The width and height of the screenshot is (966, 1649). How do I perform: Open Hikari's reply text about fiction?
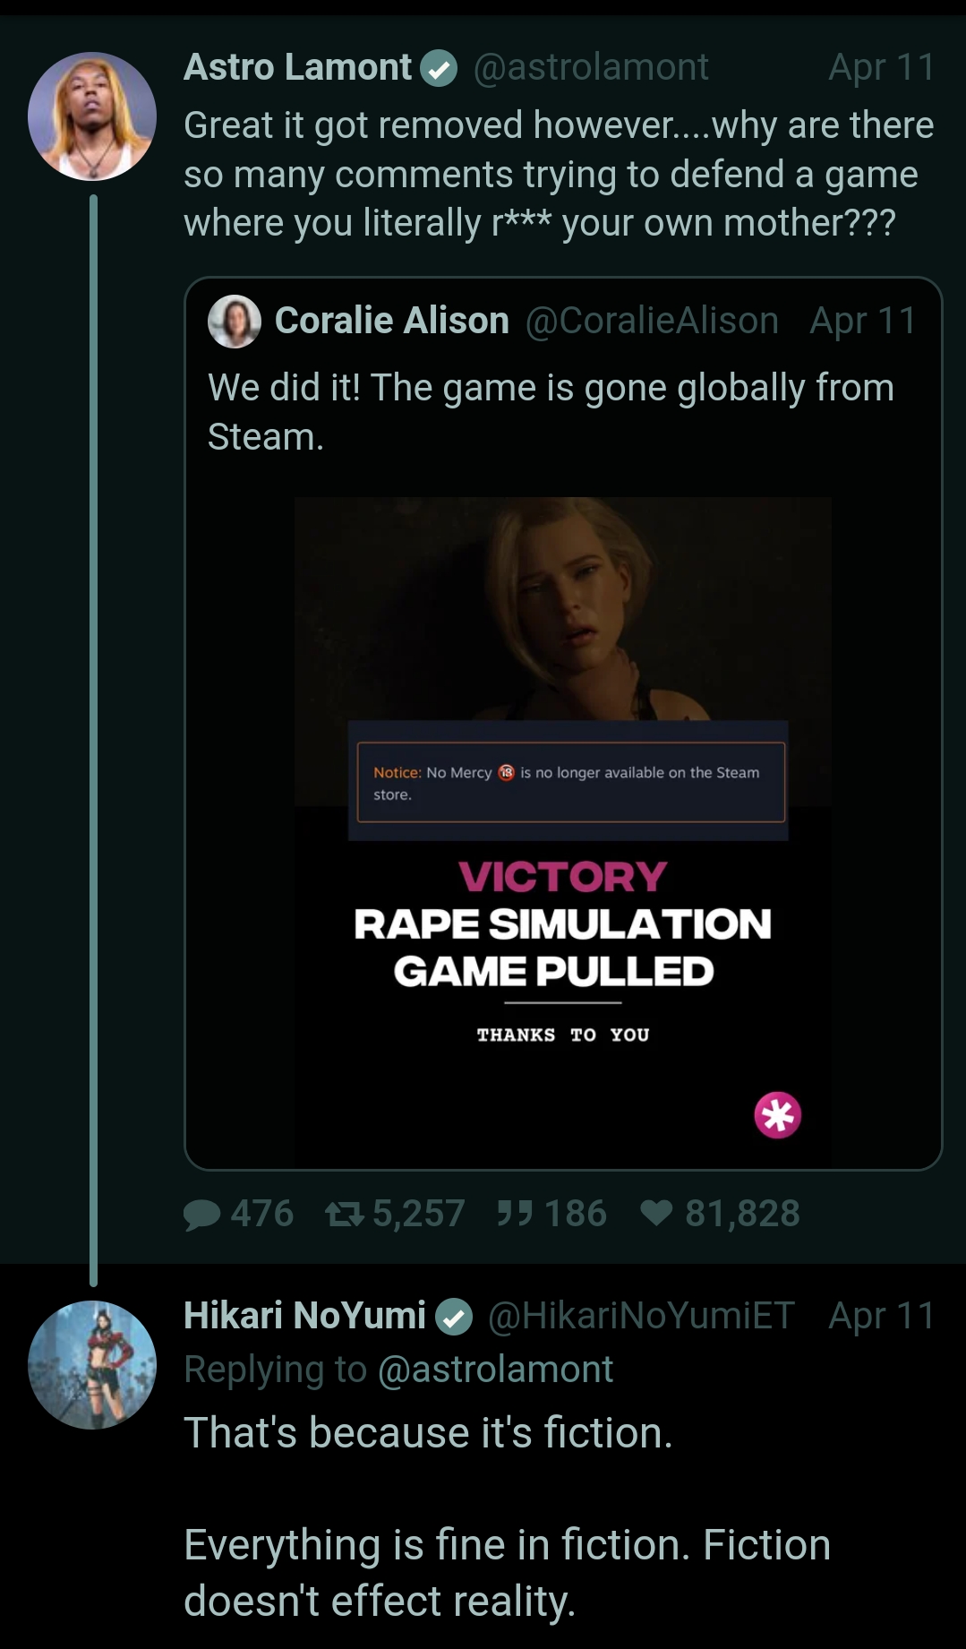[x=507, y=1516]
